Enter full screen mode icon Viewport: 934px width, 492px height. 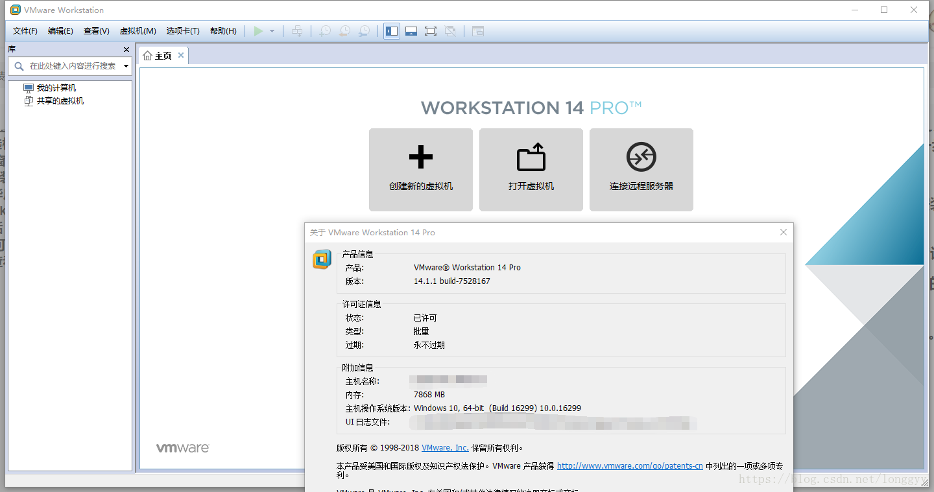[x=430, y=31]
